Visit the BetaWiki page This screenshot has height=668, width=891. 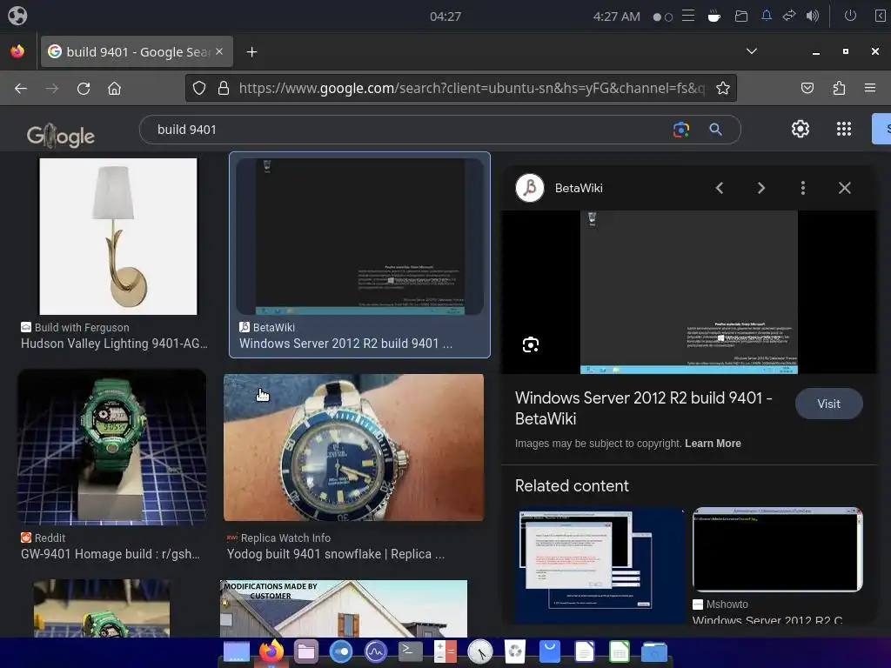coord(828,404)
